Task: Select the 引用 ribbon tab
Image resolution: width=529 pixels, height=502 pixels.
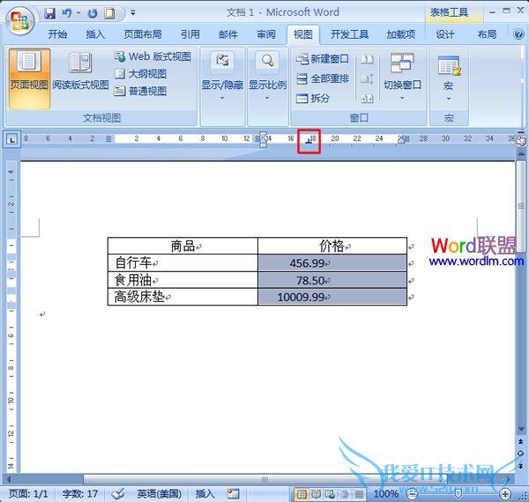Action: click(190, 34)
